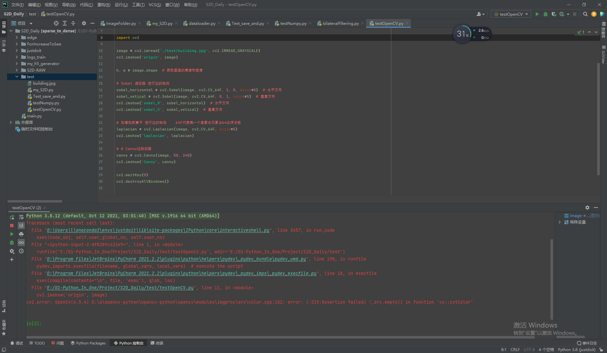Screen dimensions: 607x353
Task: Click the IDE update arrow icon
Action: pos(594,14)
